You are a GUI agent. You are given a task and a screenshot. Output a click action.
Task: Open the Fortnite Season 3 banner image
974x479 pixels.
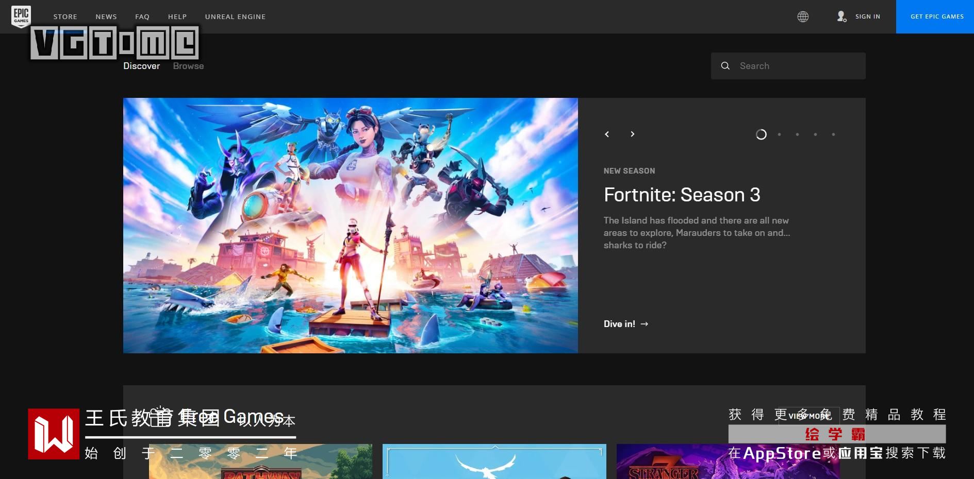click(x=351, y=226)
